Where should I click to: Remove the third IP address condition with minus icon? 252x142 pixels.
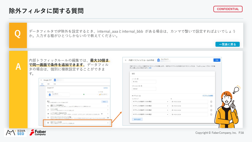[x=211, y=110]
